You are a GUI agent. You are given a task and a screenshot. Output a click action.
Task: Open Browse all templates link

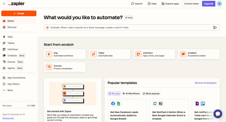[x=205, y=83]
